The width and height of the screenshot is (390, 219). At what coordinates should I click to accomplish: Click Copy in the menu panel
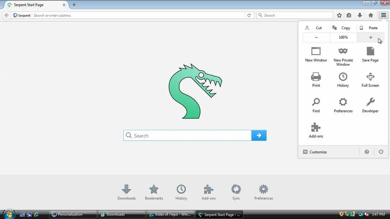pos(343,28)
